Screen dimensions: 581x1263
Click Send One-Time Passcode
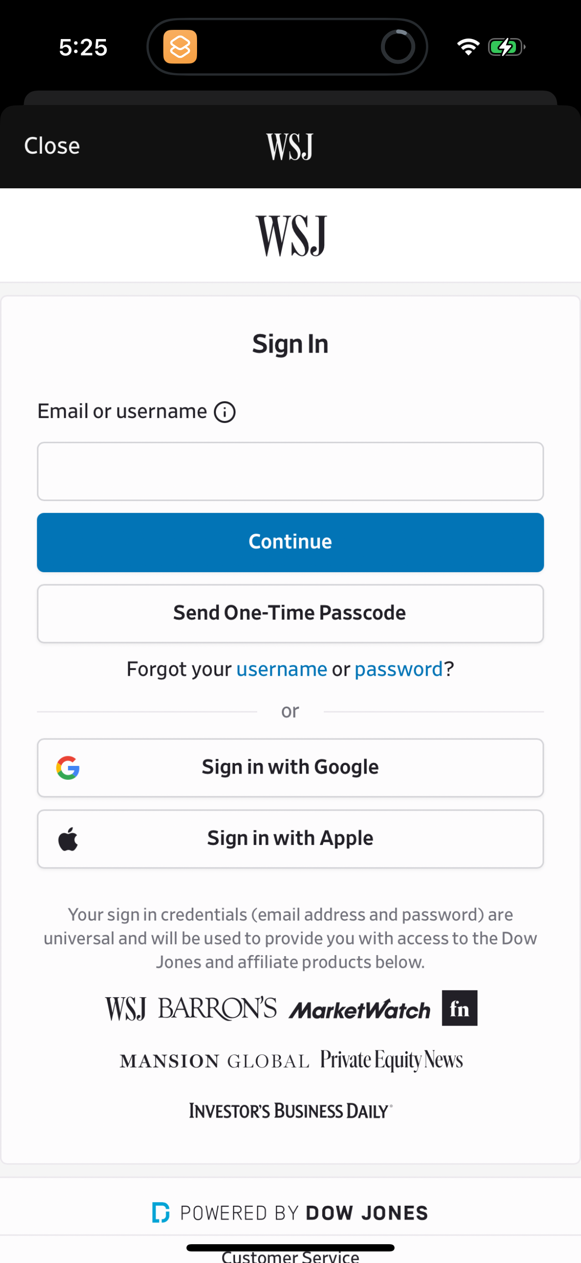pyautogui.click(x=290, y=613)
